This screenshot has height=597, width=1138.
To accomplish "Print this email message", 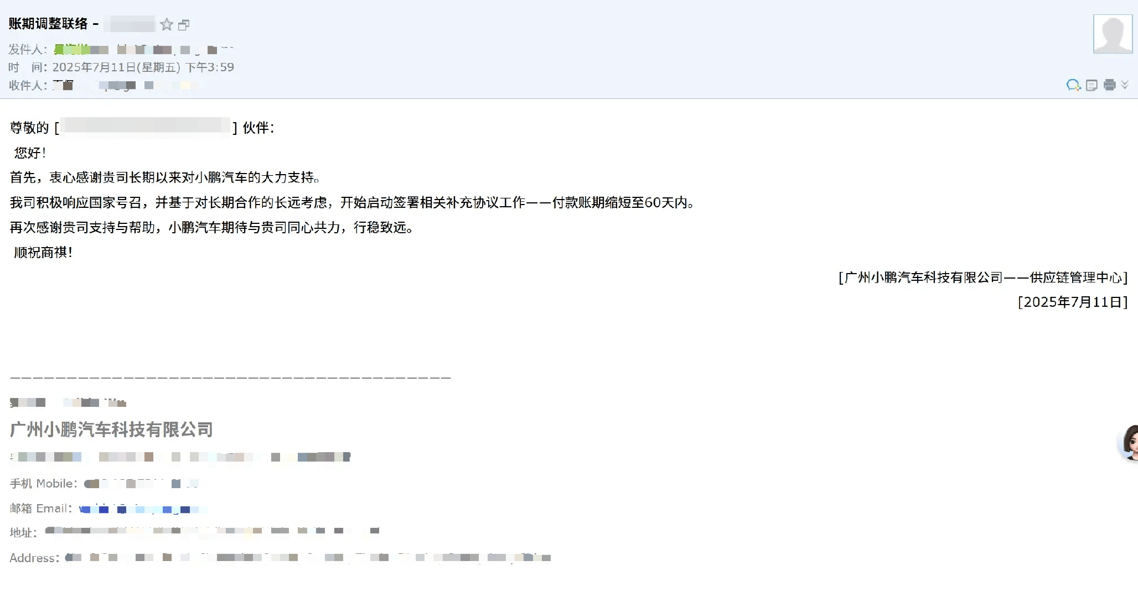I will point(1109,85).
